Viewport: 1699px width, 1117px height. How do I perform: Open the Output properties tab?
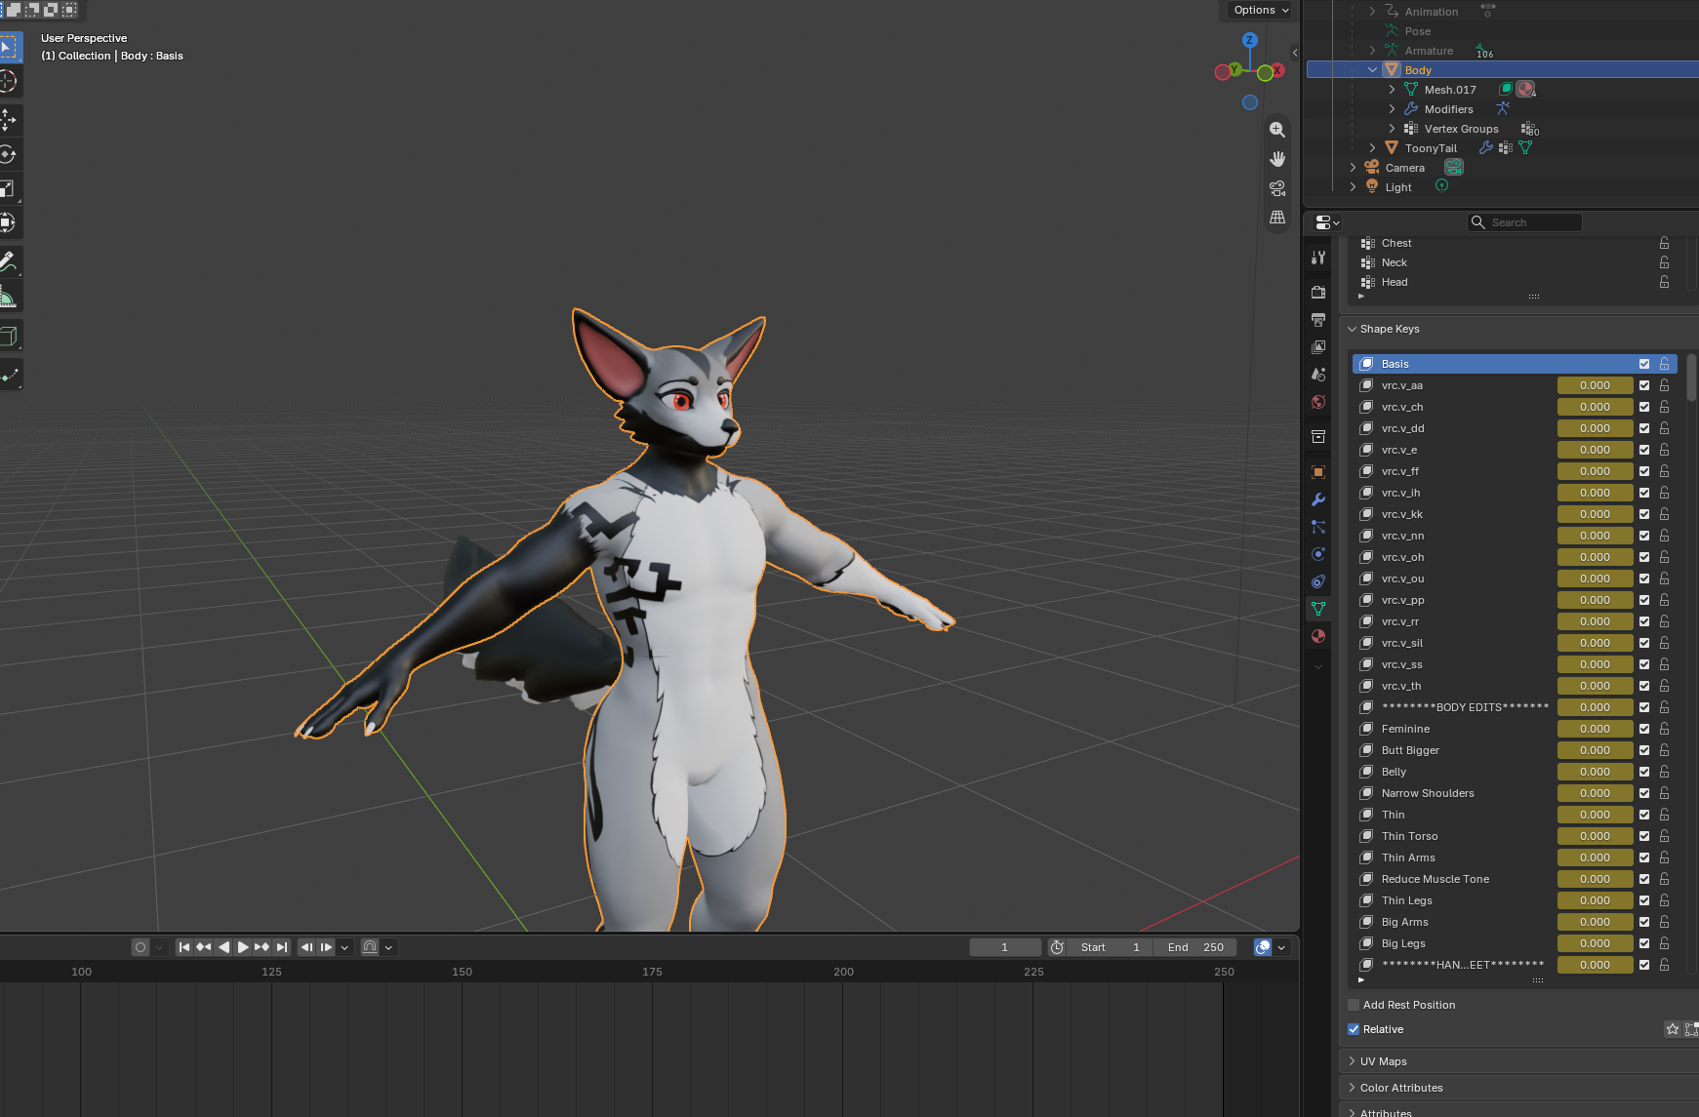click(1318, 319)
